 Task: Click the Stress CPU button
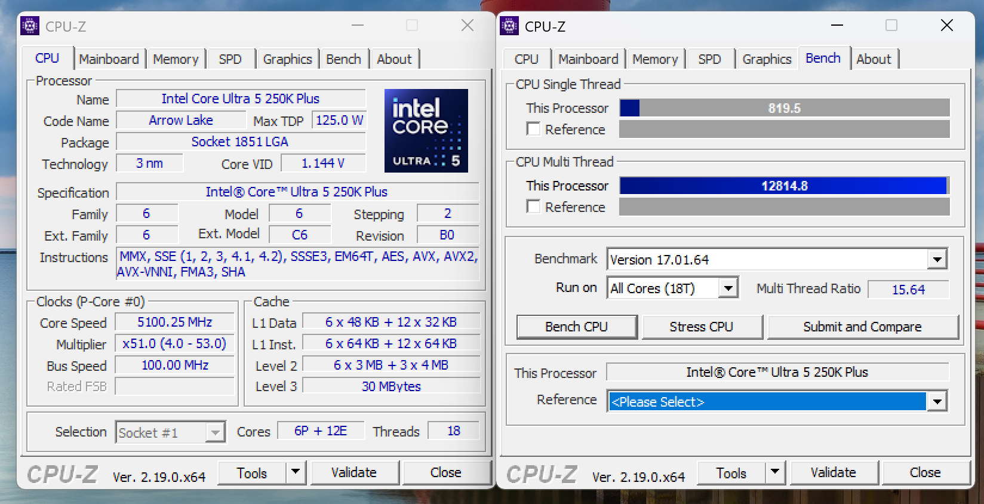coord(702,327)
